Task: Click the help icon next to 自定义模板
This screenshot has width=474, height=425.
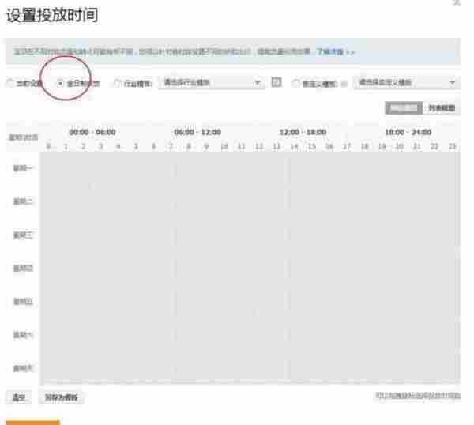Action: pyautogui.click(x=343, y=83)
